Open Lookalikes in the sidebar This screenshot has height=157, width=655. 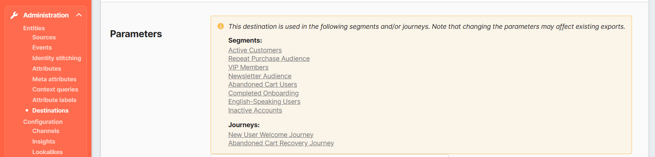47,152
